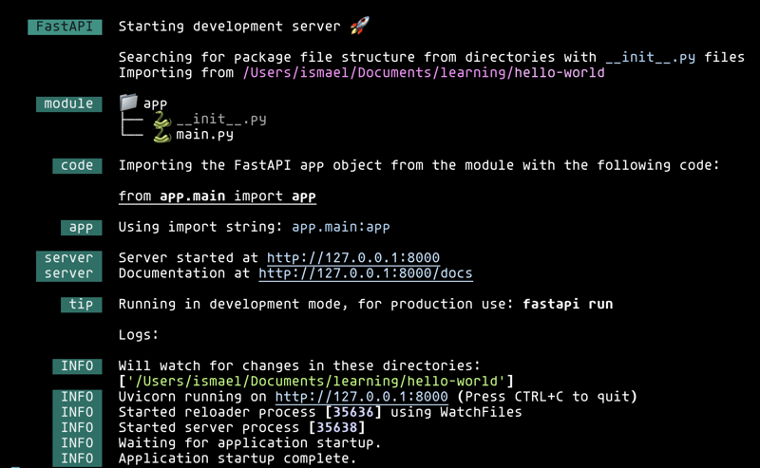760x468 pixels.
Task: Select the main.py file in module tree
Action: click(x=204, y=135)
